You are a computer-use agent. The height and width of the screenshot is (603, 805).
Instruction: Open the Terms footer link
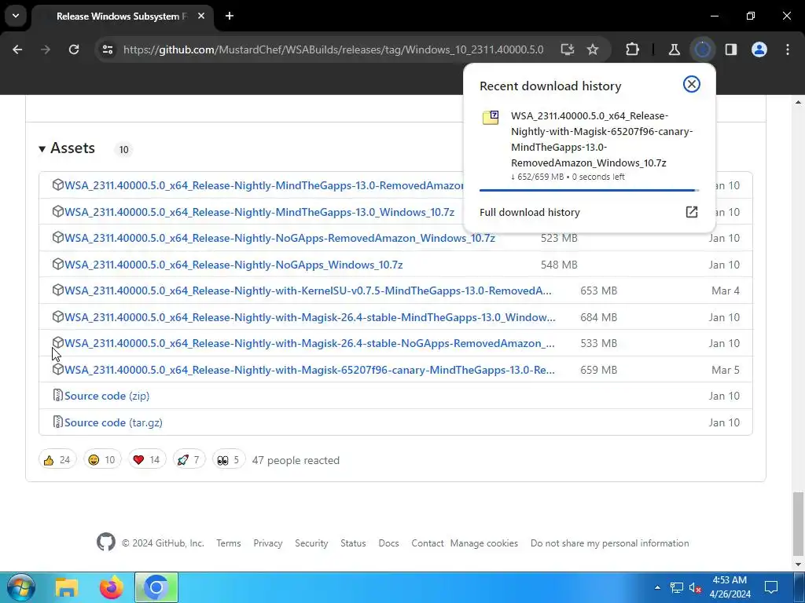[229, 543]
